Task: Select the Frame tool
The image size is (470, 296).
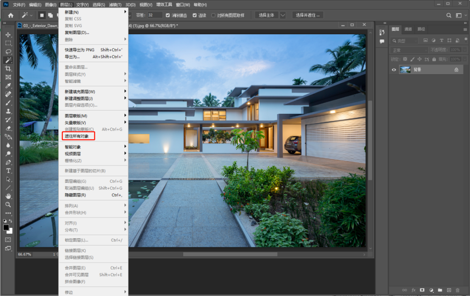Action: coord(8,77)
